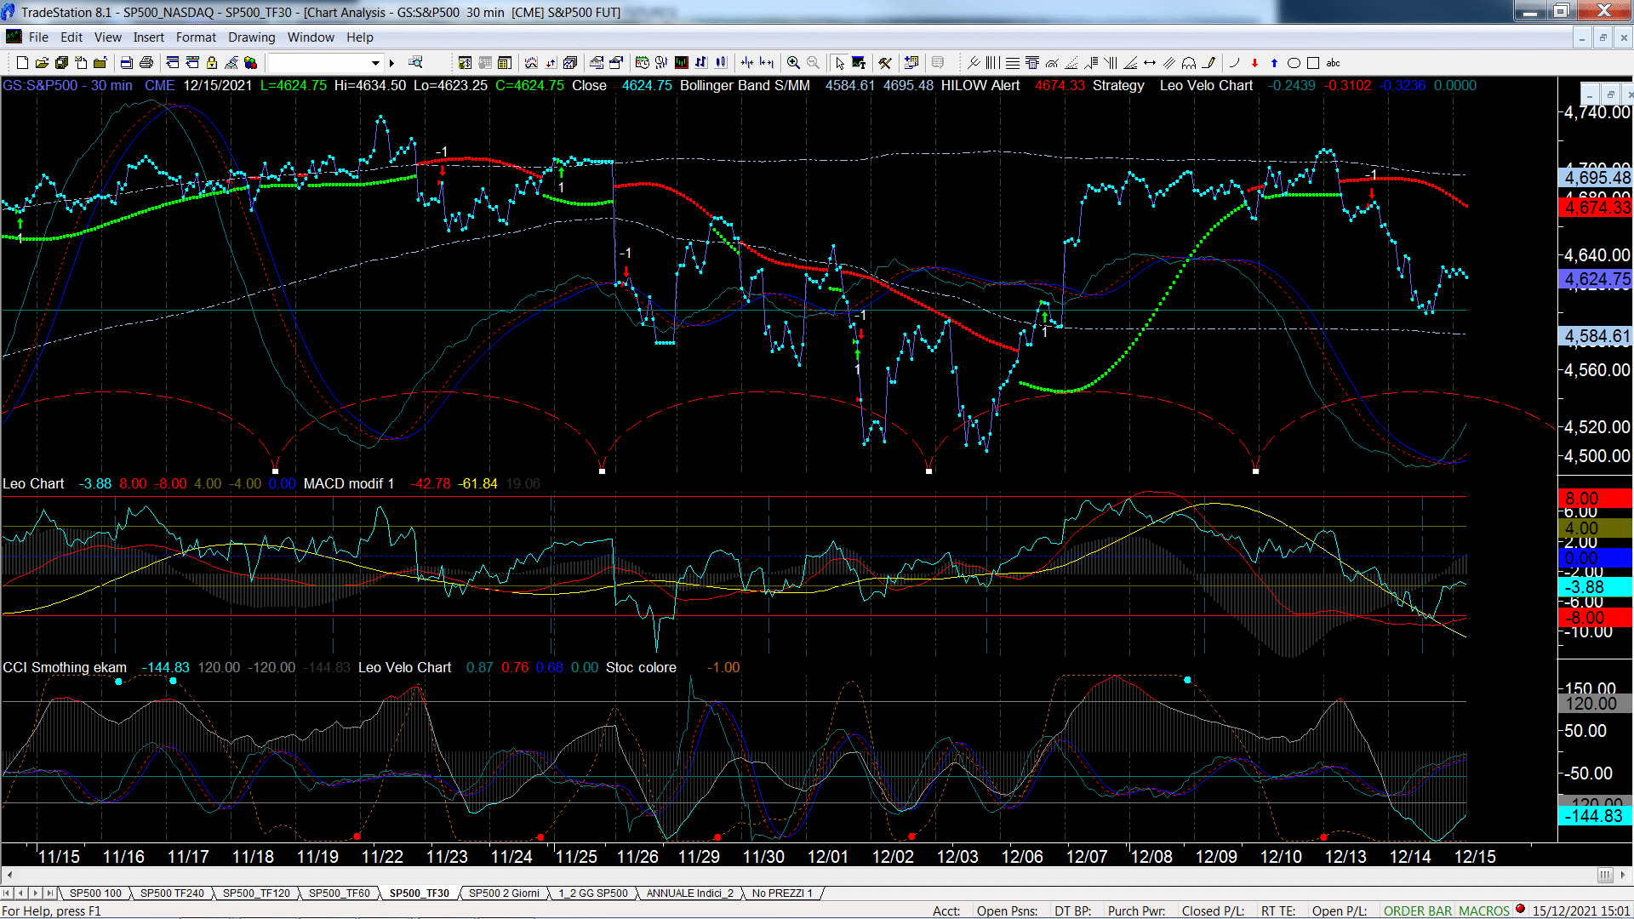
Task: Switch to No PREZZI 1 tab
Action: 782,893
